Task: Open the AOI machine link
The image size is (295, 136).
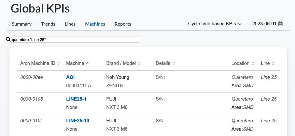Action: tap(70, 77)
